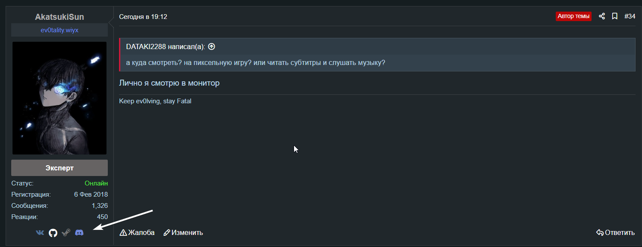This screenshot has width=642, height=247.
Task: Open the Discord profile icon
Action: pyautogui.click(x=79, y=233)
